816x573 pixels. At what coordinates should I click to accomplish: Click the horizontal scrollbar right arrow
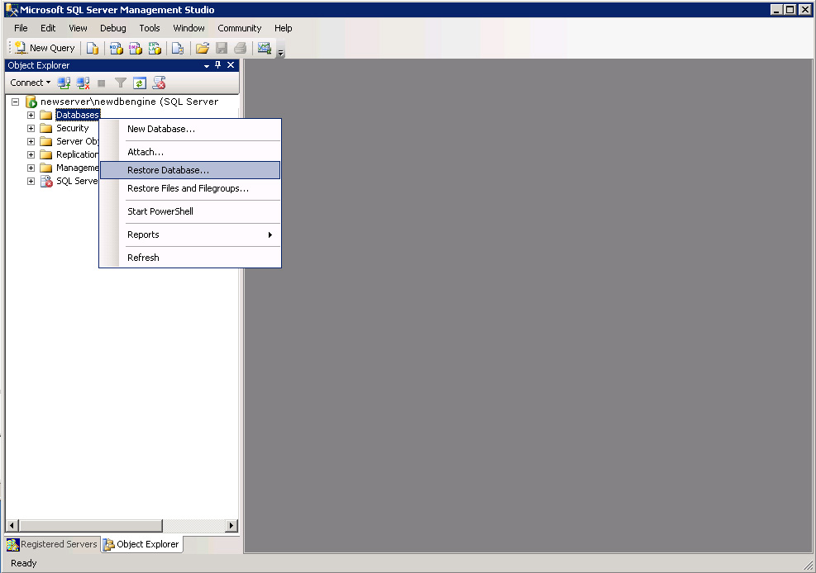click(x=231, y=526)
